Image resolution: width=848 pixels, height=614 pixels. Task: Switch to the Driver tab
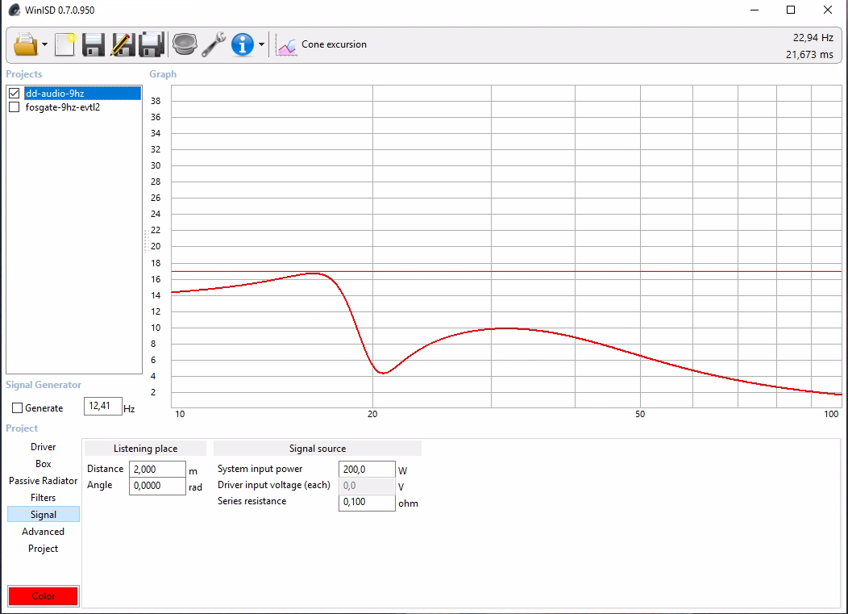(x=44, y=447)
